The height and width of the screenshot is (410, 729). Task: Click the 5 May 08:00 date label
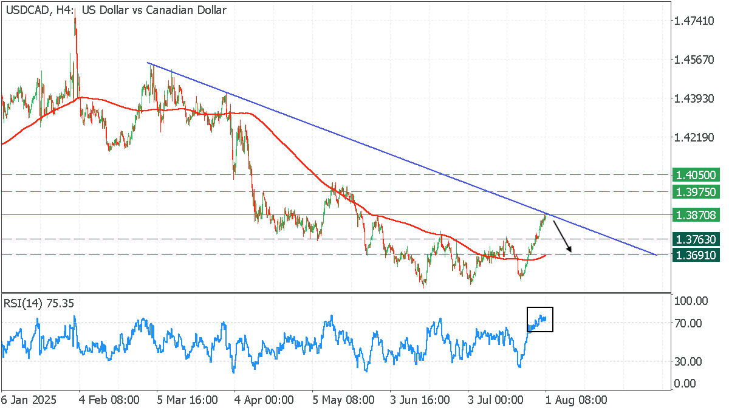click(343, 400)
